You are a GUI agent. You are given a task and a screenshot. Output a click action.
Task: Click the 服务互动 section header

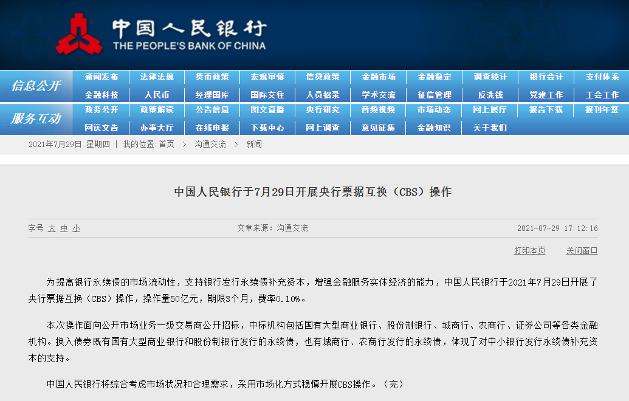coord(36,118)
